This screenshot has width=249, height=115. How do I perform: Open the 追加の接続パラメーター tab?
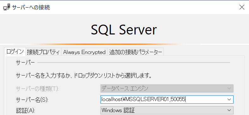pos(136,52)
